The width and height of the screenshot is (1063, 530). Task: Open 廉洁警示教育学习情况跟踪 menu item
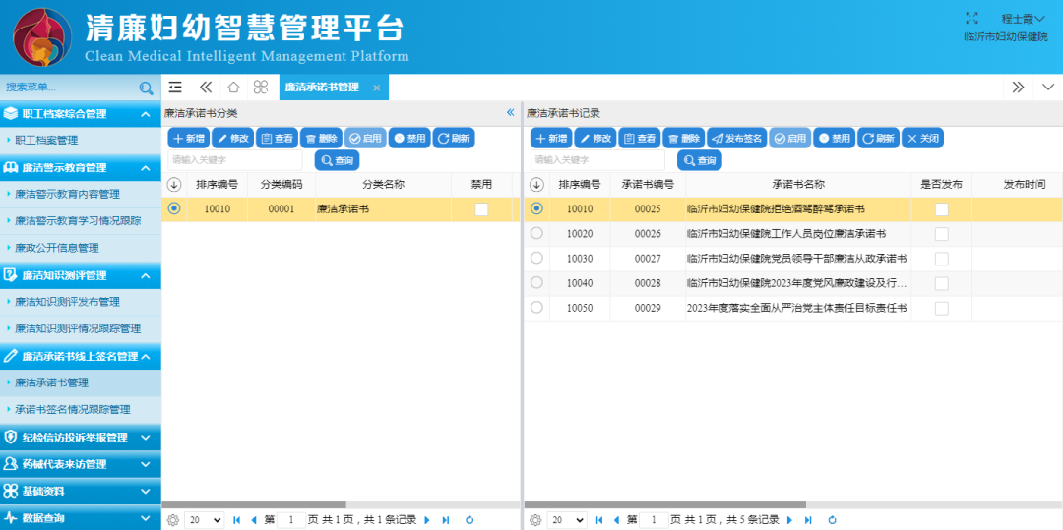pyautogui.click(x=81, y=220)
